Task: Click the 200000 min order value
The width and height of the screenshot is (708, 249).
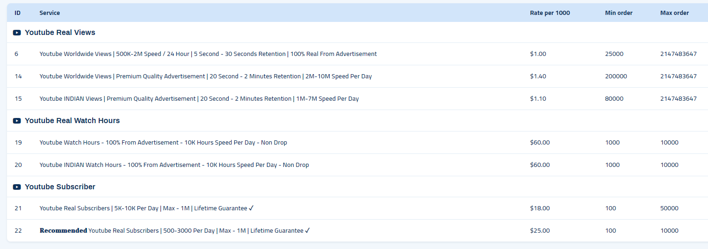Action: (616, 76)
